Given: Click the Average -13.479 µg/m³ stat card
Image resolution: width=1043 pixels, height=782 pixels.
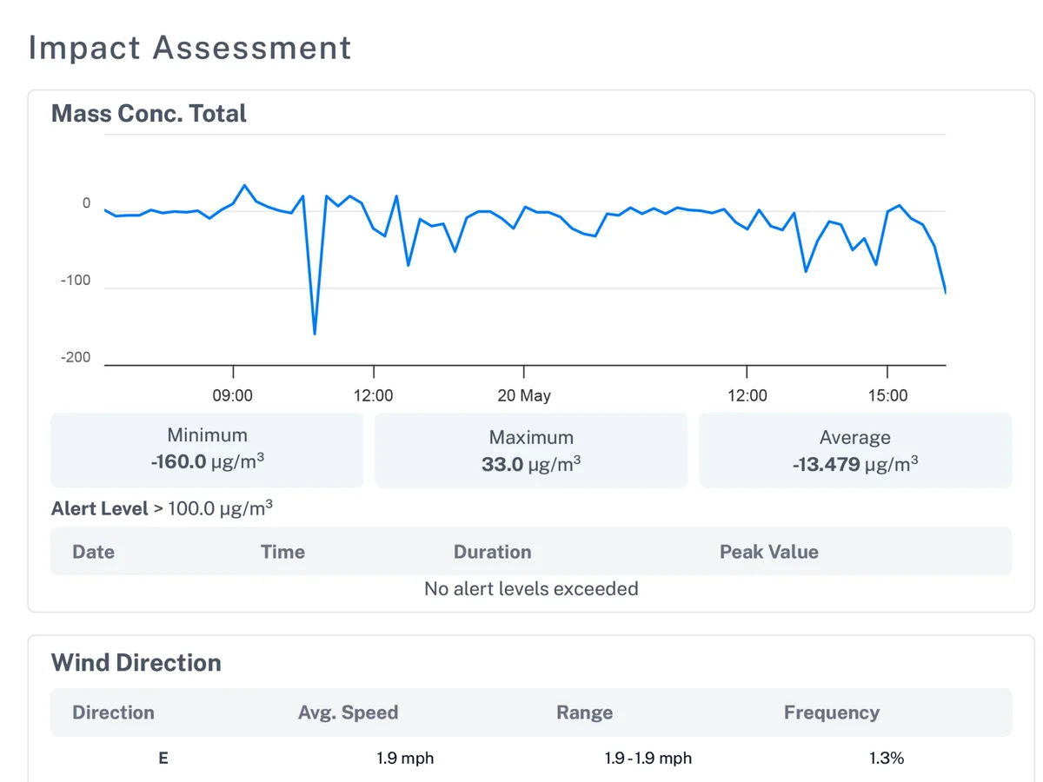Looking at the screenshot, I should (855, 449).
